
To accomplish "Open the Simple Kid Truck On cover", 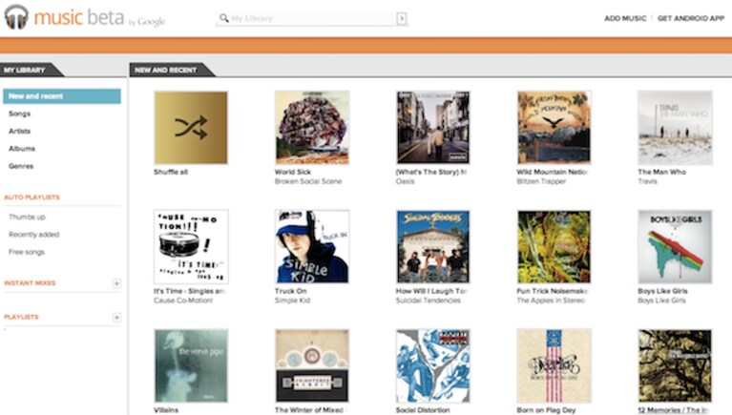I will tap(312, 246).
